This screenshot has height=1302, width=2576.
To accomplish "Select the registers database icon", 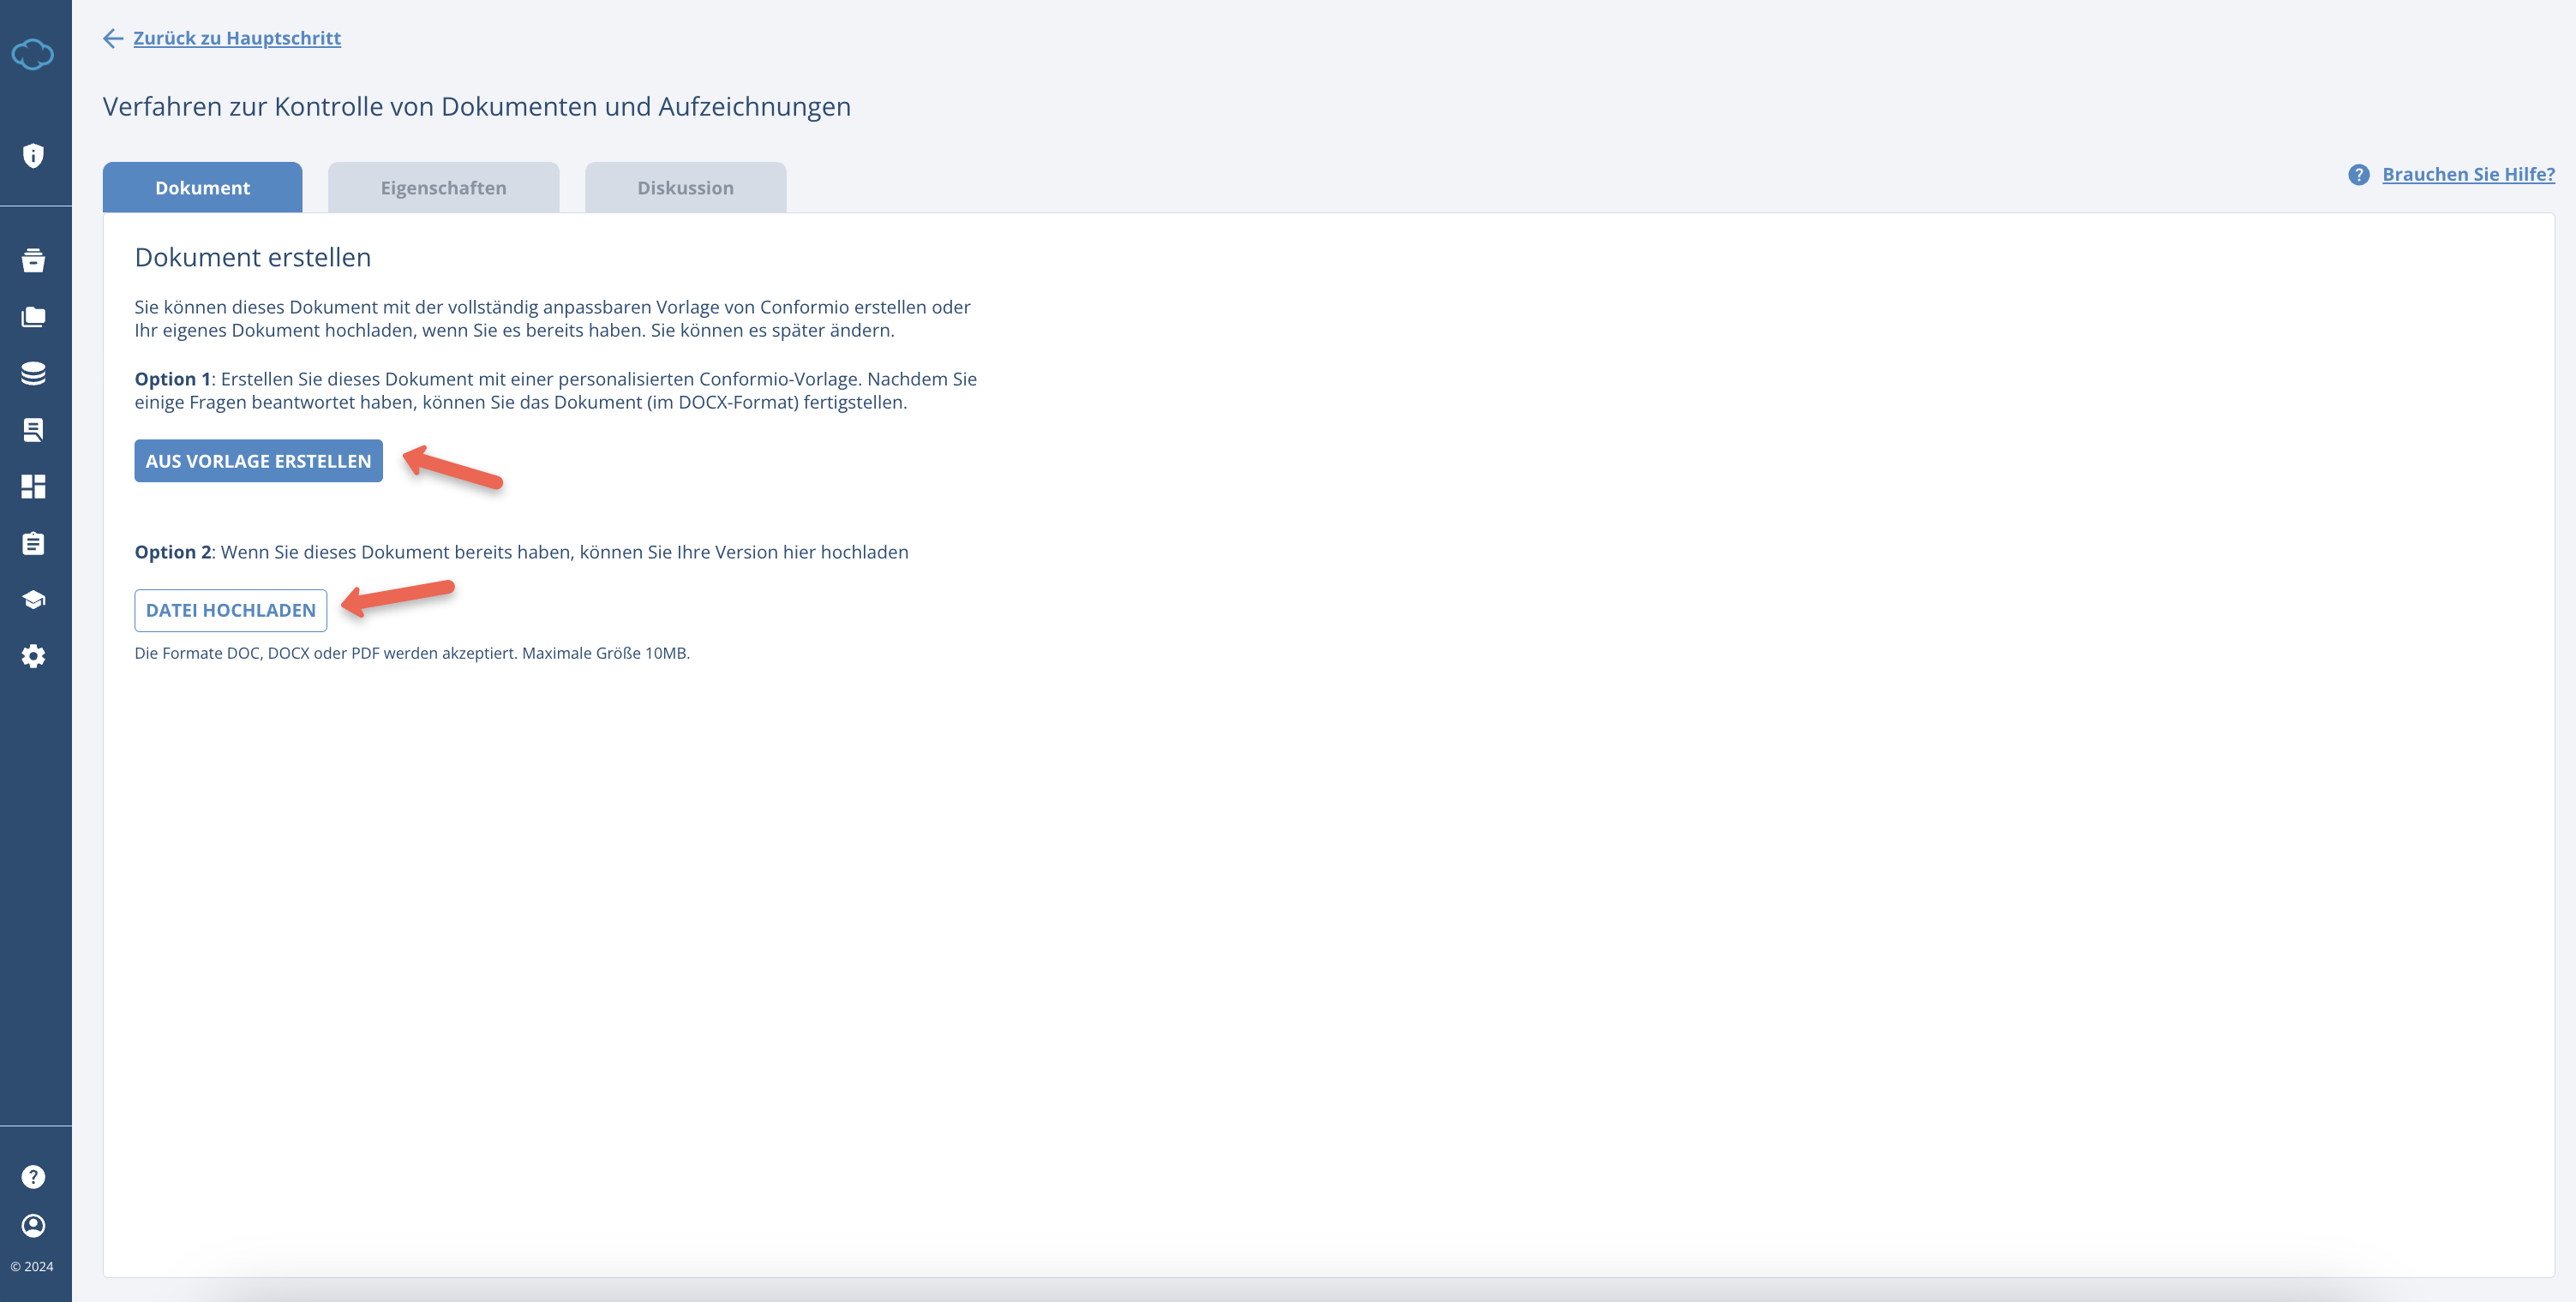I will point(33,373).
